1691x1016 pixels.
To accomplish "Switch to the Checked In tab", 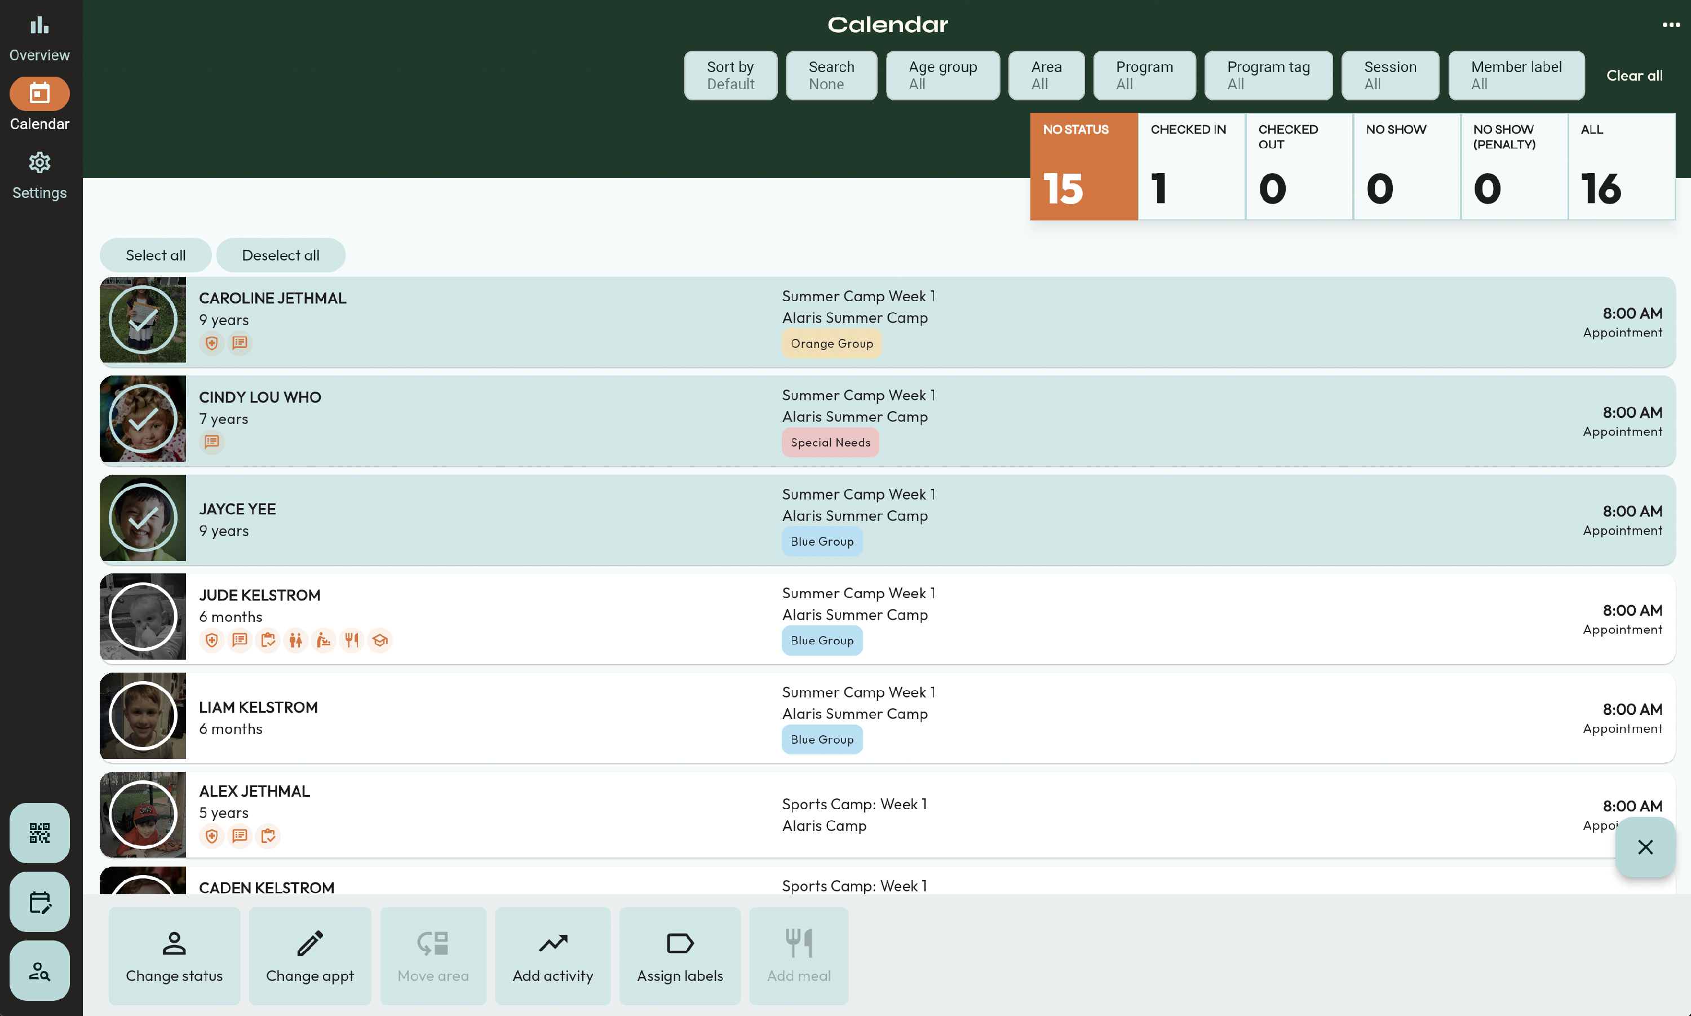I will 1191,166.
